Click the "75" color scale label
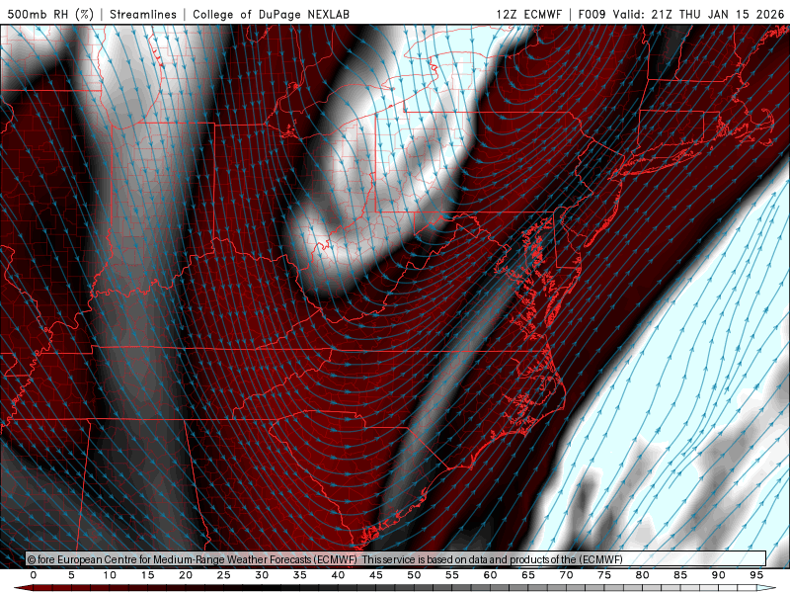790x593 pixels. point(604,575)
